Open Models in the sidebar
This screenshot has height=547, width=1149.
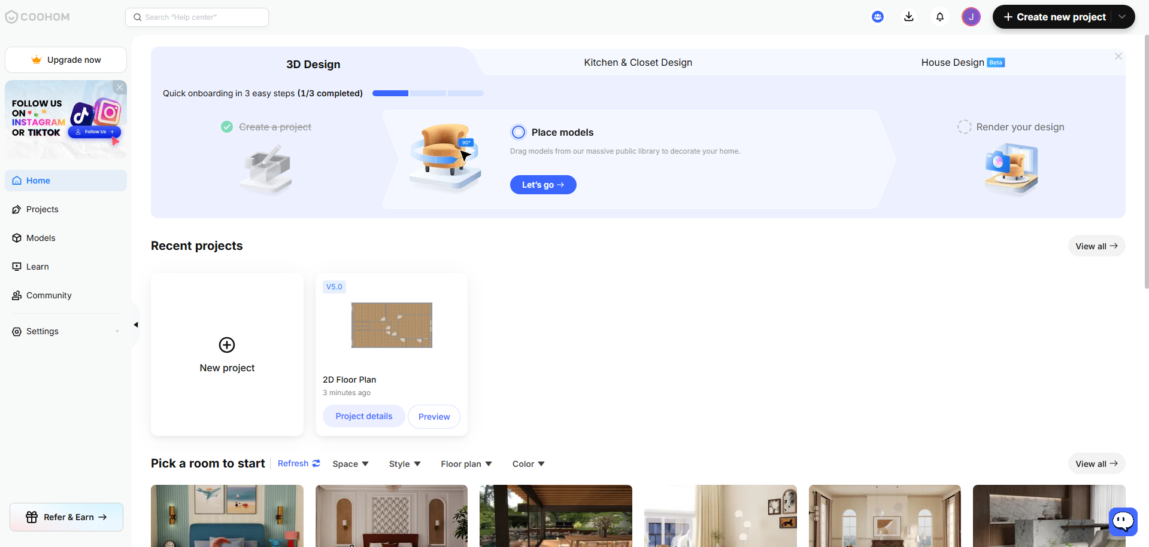point(66,238)
